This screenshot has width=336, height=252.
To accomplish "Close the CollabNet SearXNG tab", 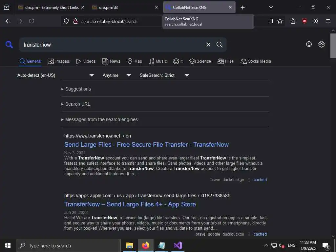I will pos(230,7).
